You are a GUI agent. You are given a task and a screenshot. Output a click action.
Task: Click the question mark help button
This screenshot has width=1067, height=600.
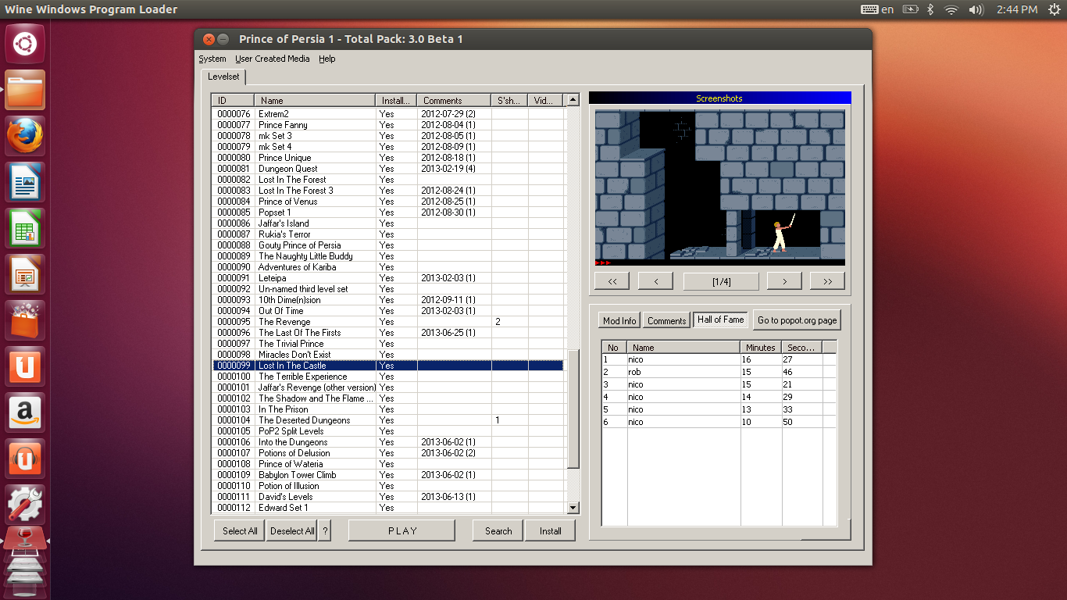[325, 530]
